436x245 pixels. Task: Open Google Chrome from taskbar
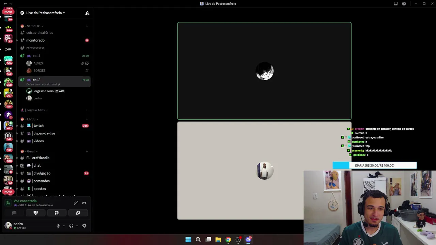pyautogui.click(x=228, y=240)
